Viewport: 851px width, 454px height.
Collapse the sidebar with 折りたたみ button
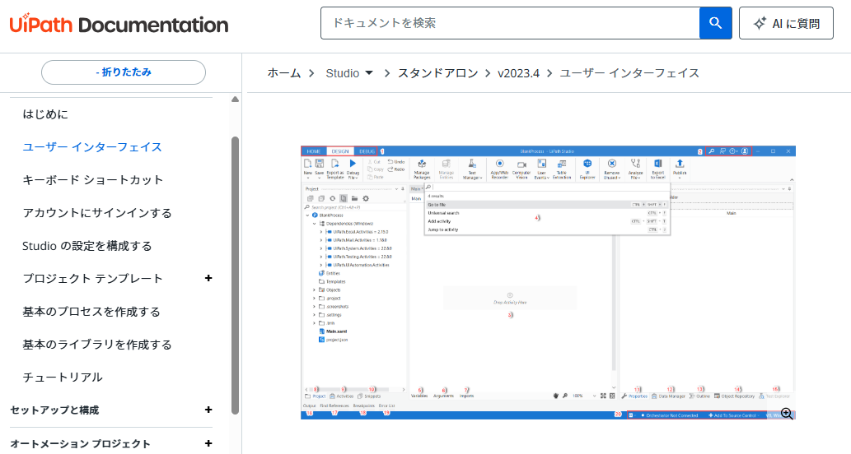[x=124, y=72]
